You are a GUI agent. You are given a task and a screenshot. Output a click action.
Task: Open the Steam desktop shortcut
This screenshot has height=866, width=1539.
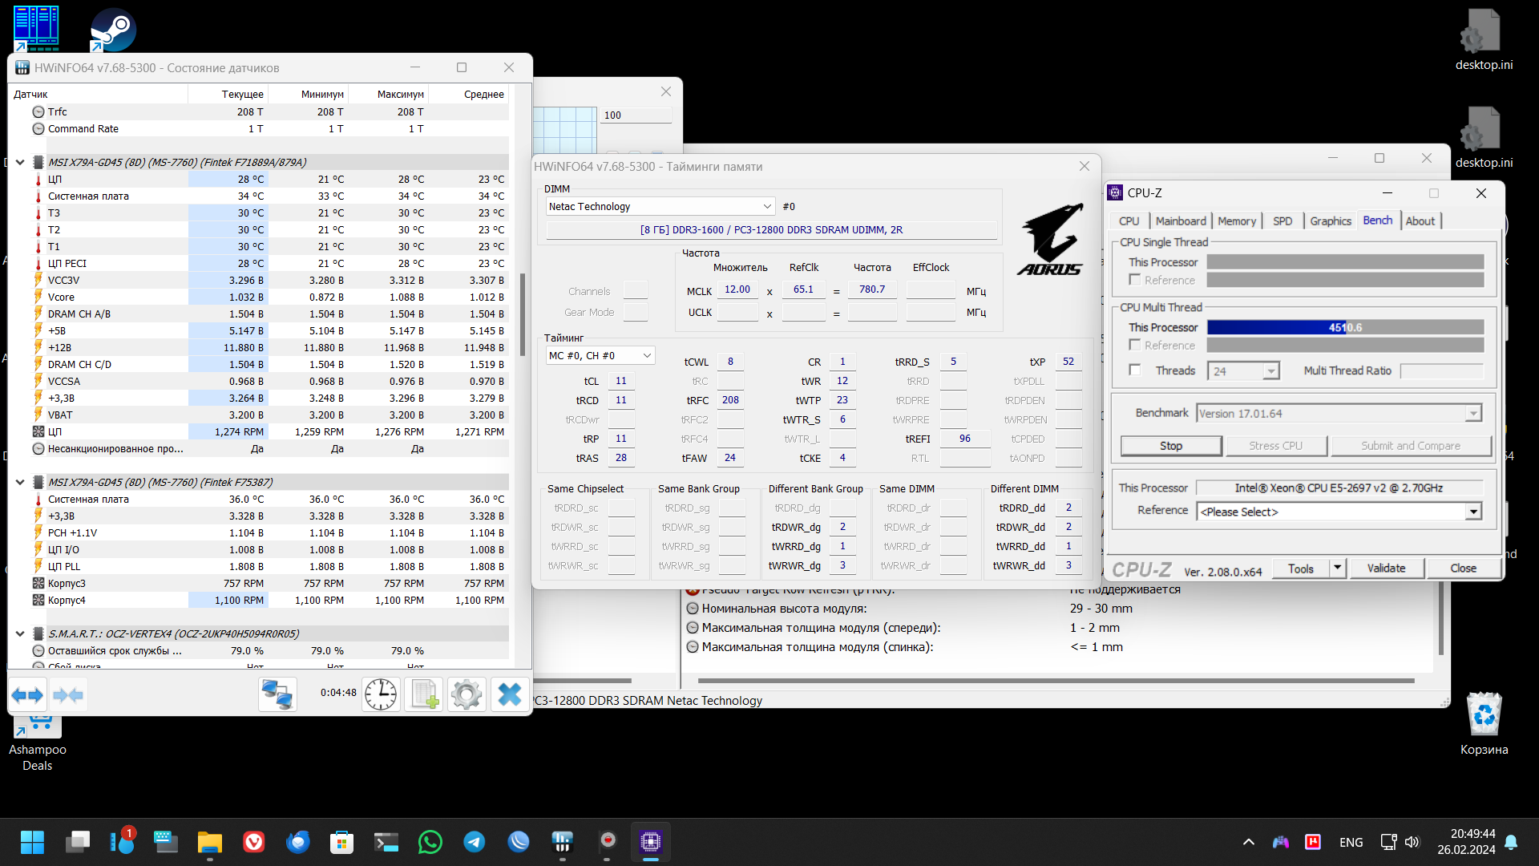point(113,30)
